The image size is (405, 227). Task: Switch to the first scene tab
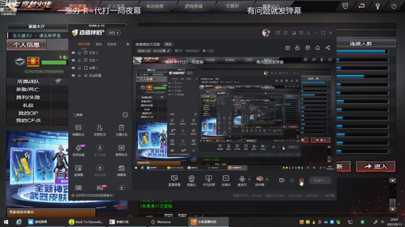[84, 44]
